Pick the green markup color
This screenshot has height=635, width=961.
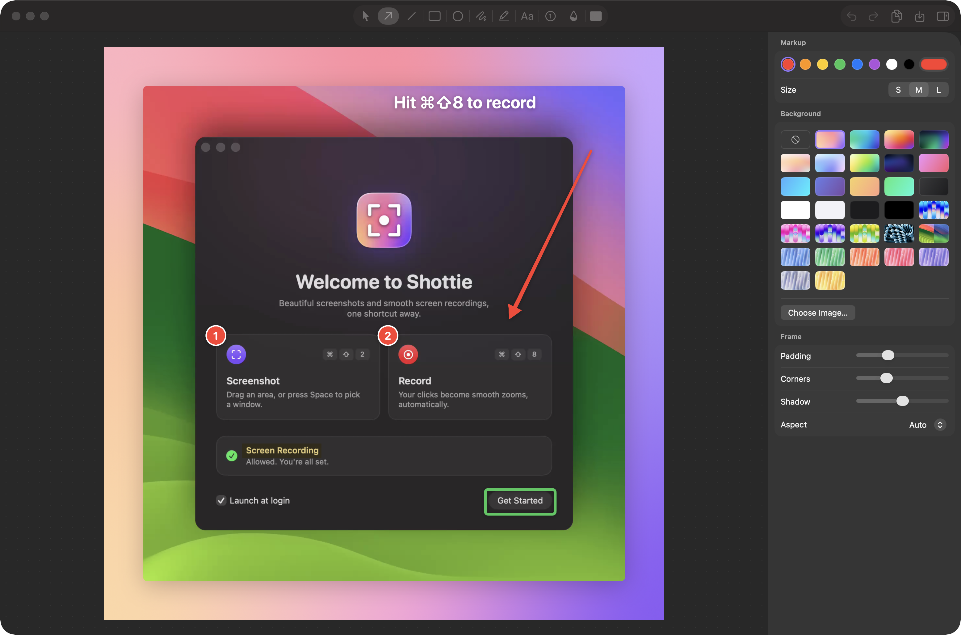(x=840, y=64)
